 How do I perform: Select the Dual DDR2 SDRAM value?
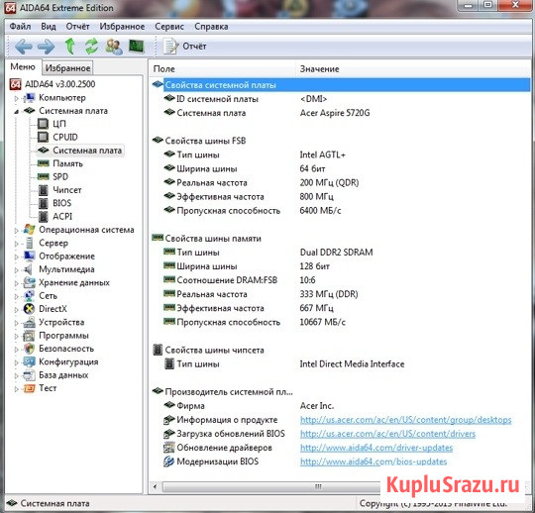pyautogui.click(x=336, y=253)
